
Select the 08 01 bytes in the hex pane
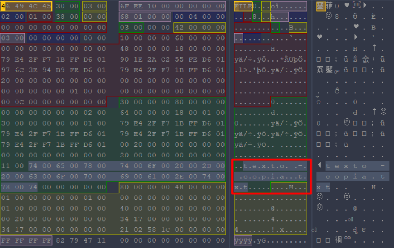(67, 91)
